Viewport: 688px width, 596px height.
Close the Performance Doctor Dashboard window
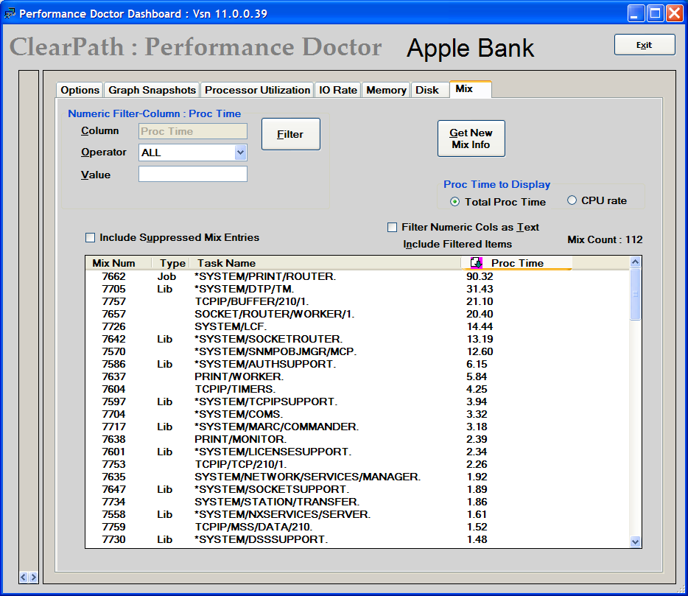(x=675, y=13)
